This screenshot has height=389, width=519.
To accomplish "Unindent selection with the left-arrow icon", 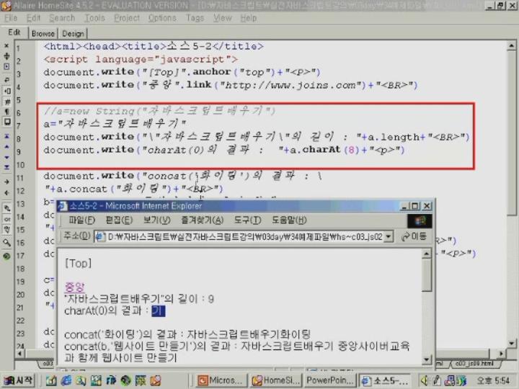I will click(6, 192).
